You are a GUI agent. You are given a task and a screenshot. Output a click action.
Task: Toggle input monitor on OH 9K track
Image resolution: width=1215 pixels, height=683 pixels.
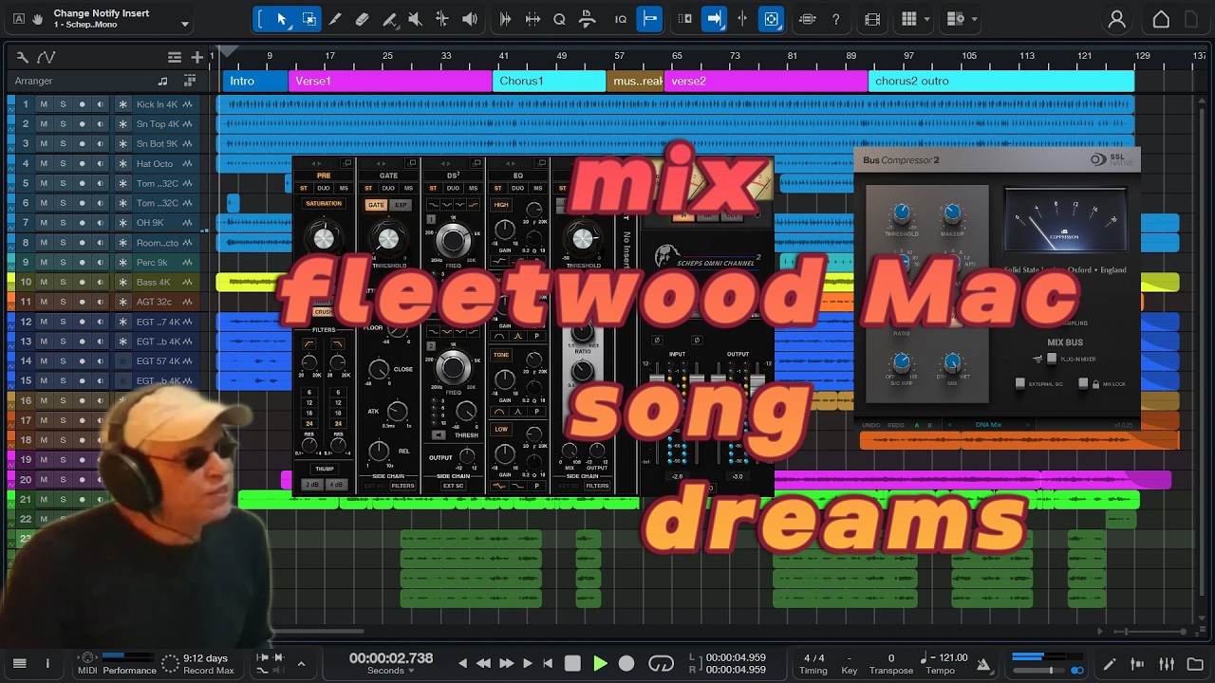[x=101, y=223]
